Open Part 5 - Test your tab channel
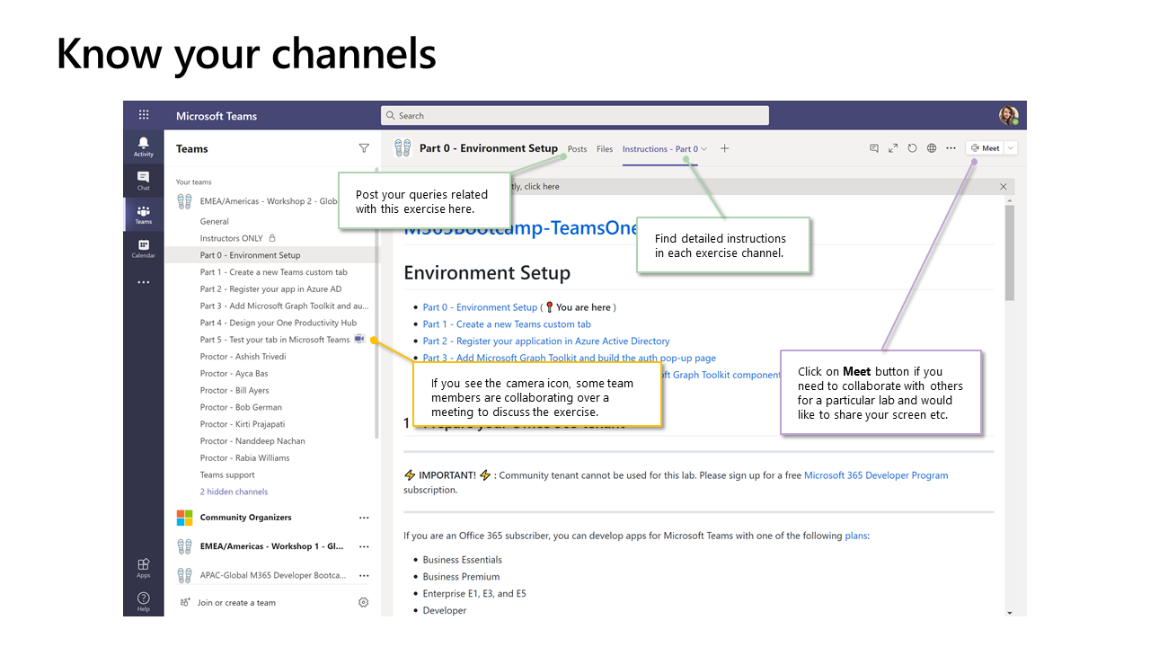1150x647 pixels. pos(275,340)
